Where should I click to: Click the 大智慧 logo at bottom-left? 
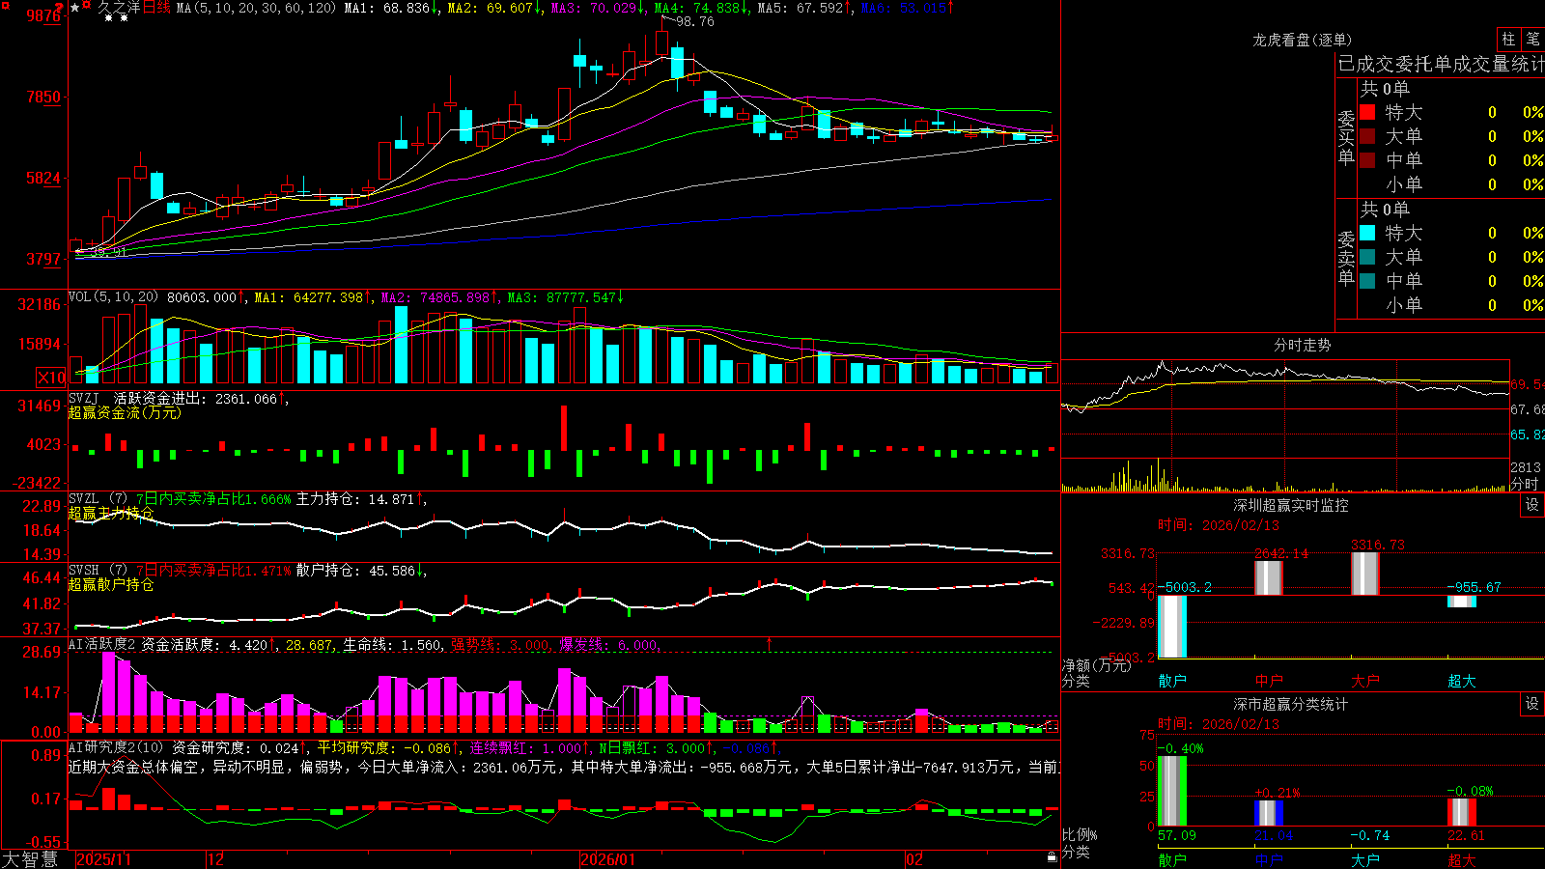click(x=30, y=859)
